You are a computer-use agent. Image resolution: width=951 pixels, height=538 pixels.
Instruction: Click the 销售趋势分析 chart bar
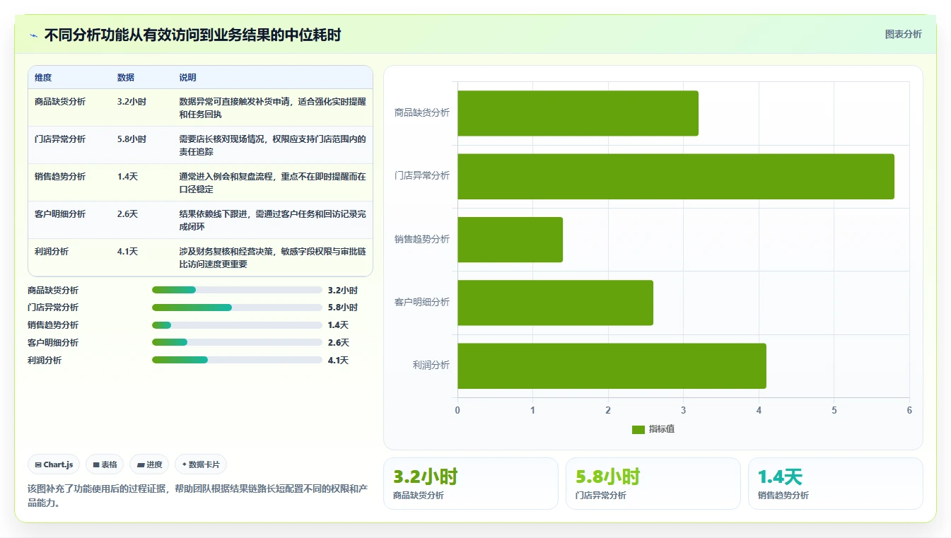[x=510, y=240]
